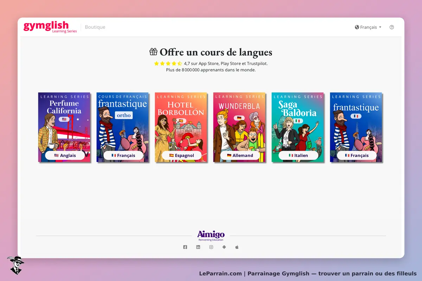Screen dimensions: 422x281
Task: Open the LinkedIn footer icon
Action: coord(198,247)
